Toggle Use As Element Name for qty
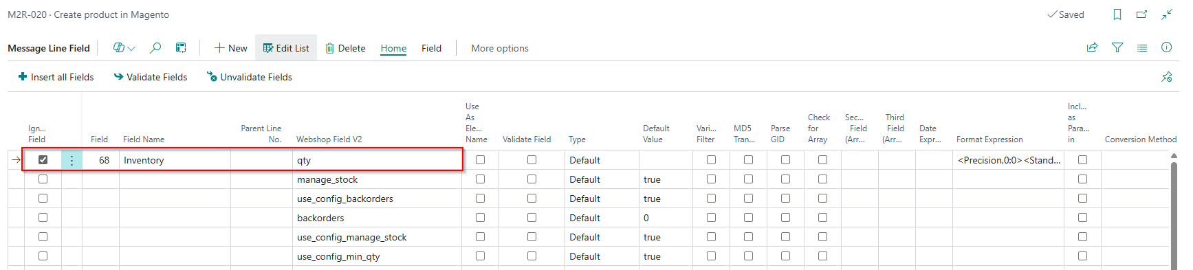This screenshot has width=1193, height=270. click(x=480, y=160)
